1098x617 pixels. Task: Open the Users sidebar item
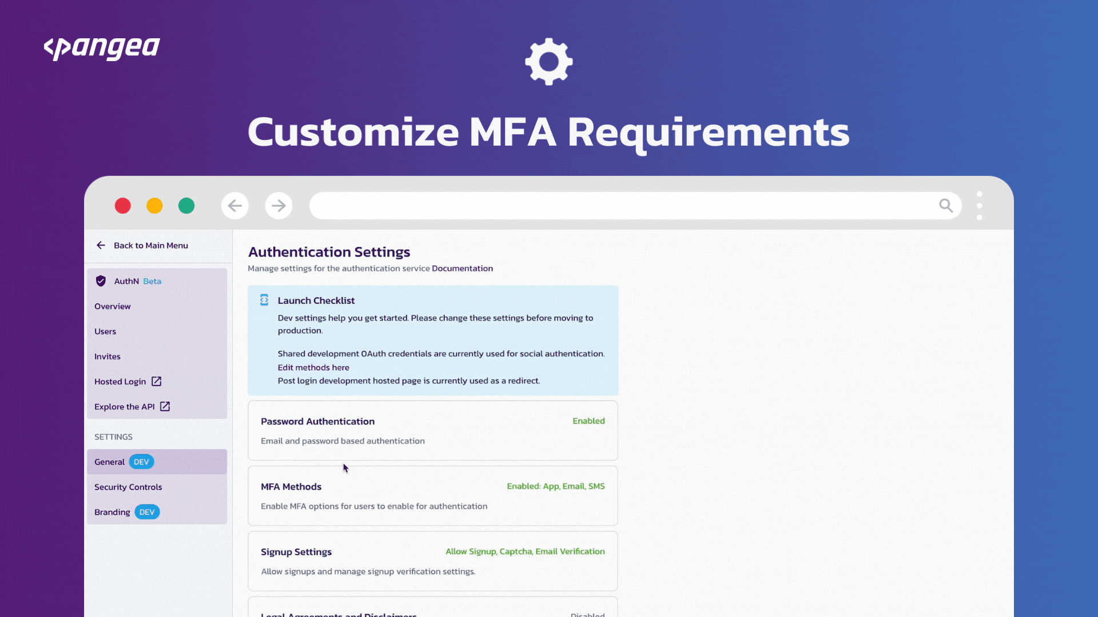pyautogui.click(x=157, y=331)
